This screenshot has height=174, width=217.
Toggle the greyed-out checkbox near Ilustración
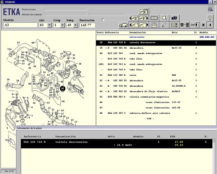tap(103, 20)
